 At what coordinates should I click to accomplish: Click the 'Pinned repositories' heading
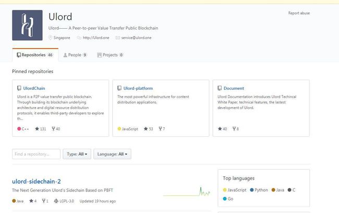coord(33,72)
